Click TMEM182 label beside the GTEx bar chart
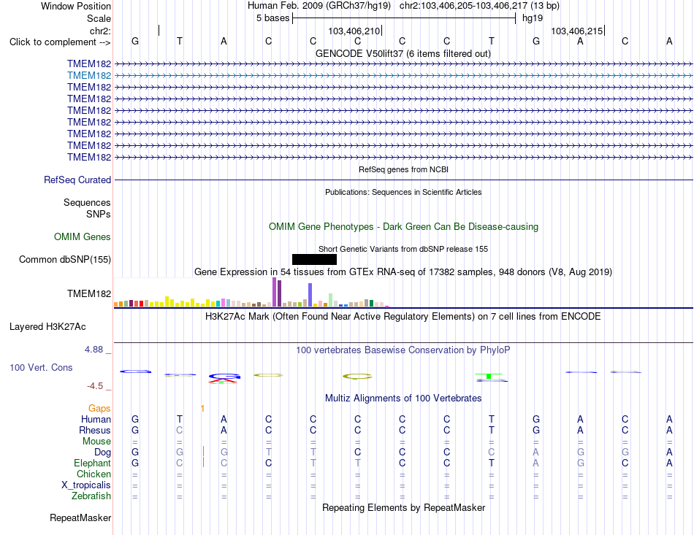The width and height of the screenshot is (694, 535). (x=89, y=294)
